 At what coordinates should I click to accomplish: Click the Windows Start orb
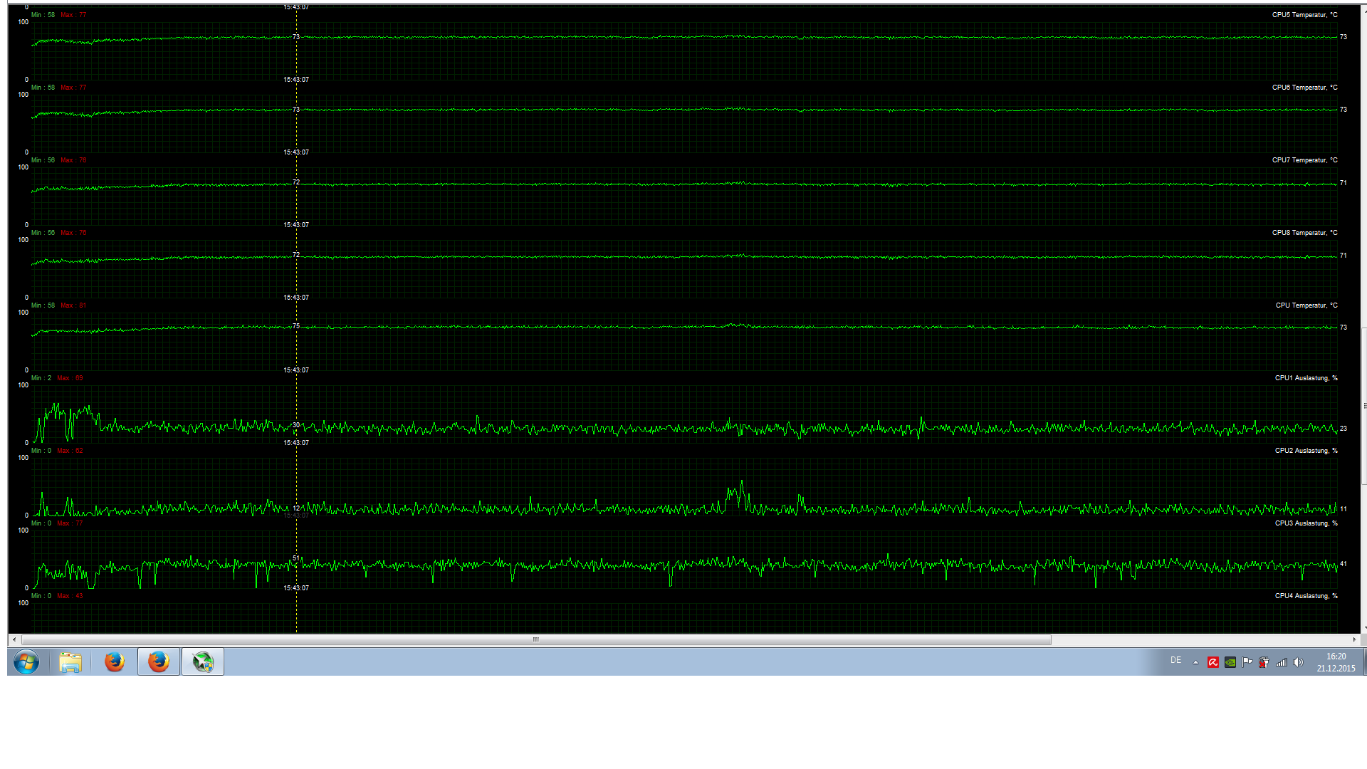pyautogui.click(x=26, y=662)
